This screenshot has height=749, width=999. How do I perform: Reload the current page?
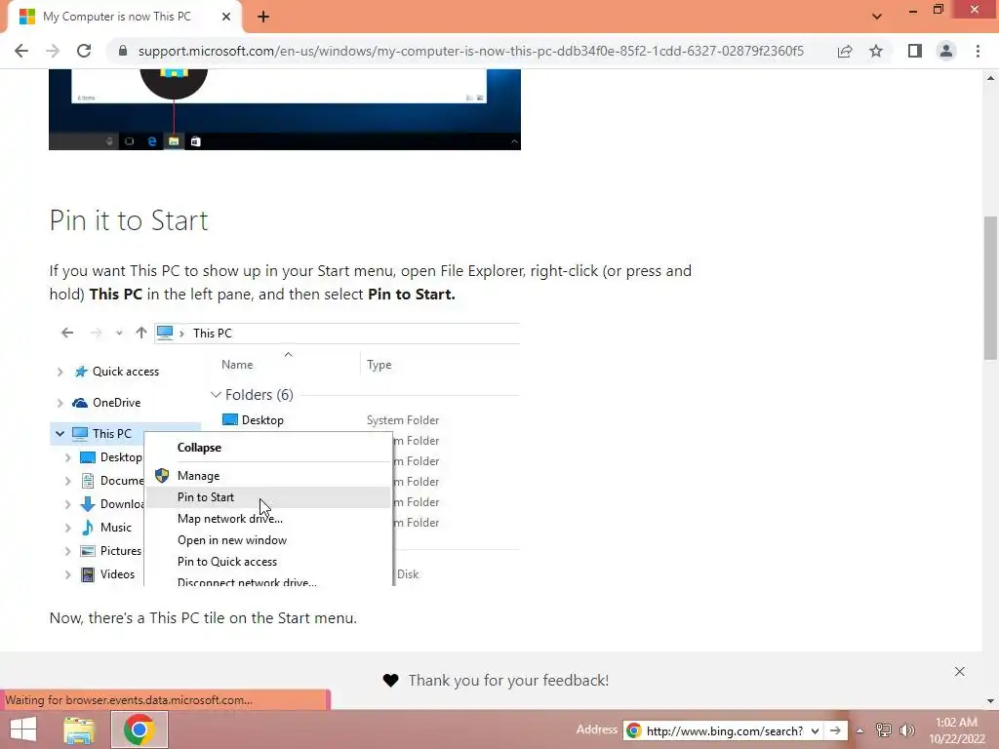[84, 51]
